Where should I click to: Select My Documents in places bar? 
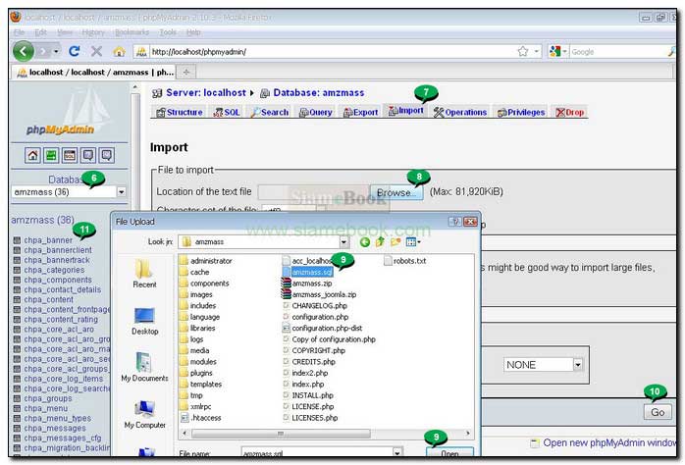click(x=144, y=368)
